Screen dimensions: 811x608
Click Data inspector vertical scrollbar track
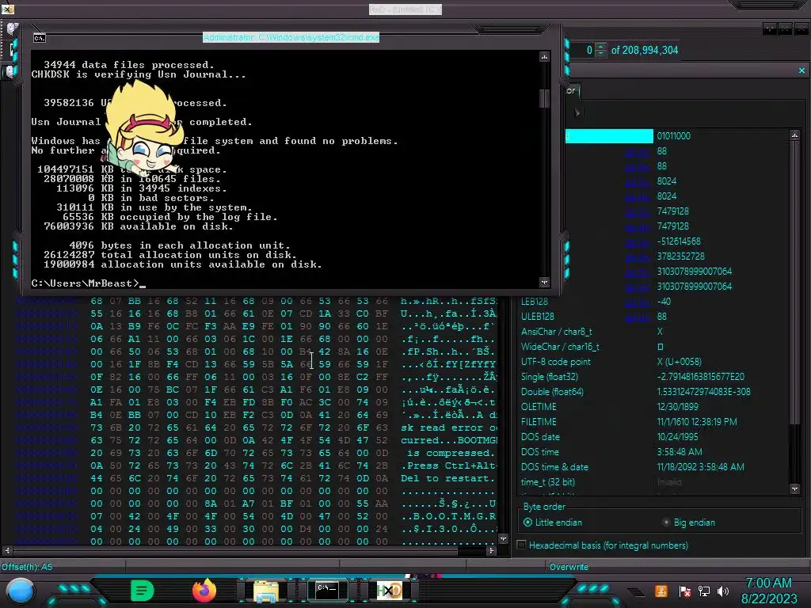coord(794,452)
